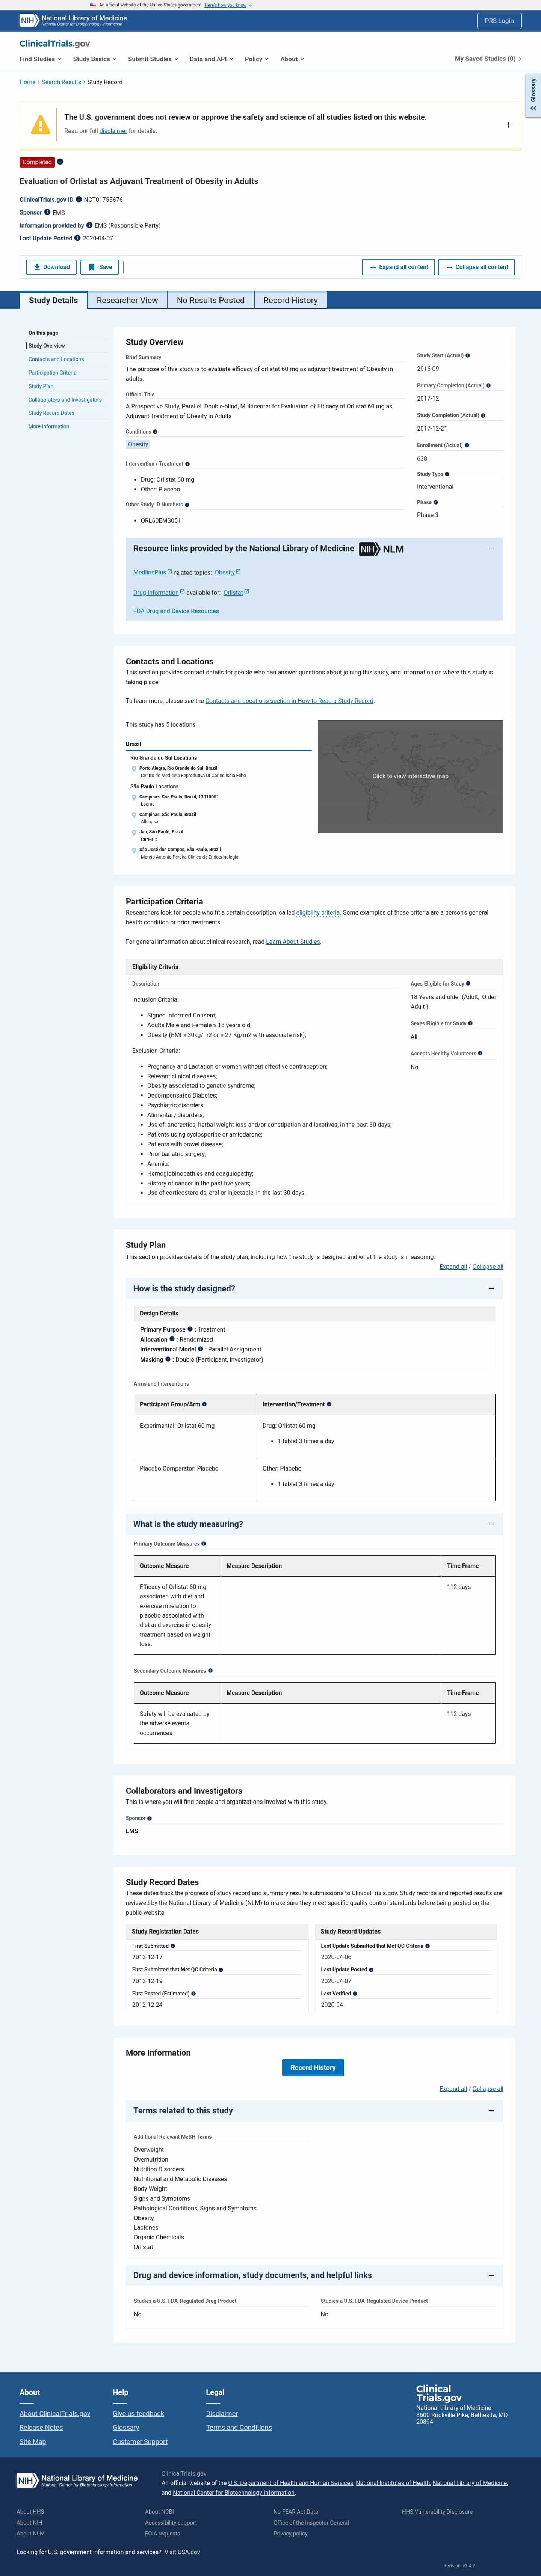This screenshot has width=541, height=2576.
Task: Click info icon next to Primary Purpose
Action: 190,1329
